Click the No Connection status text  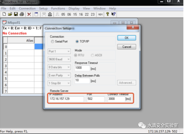(15, 33)
